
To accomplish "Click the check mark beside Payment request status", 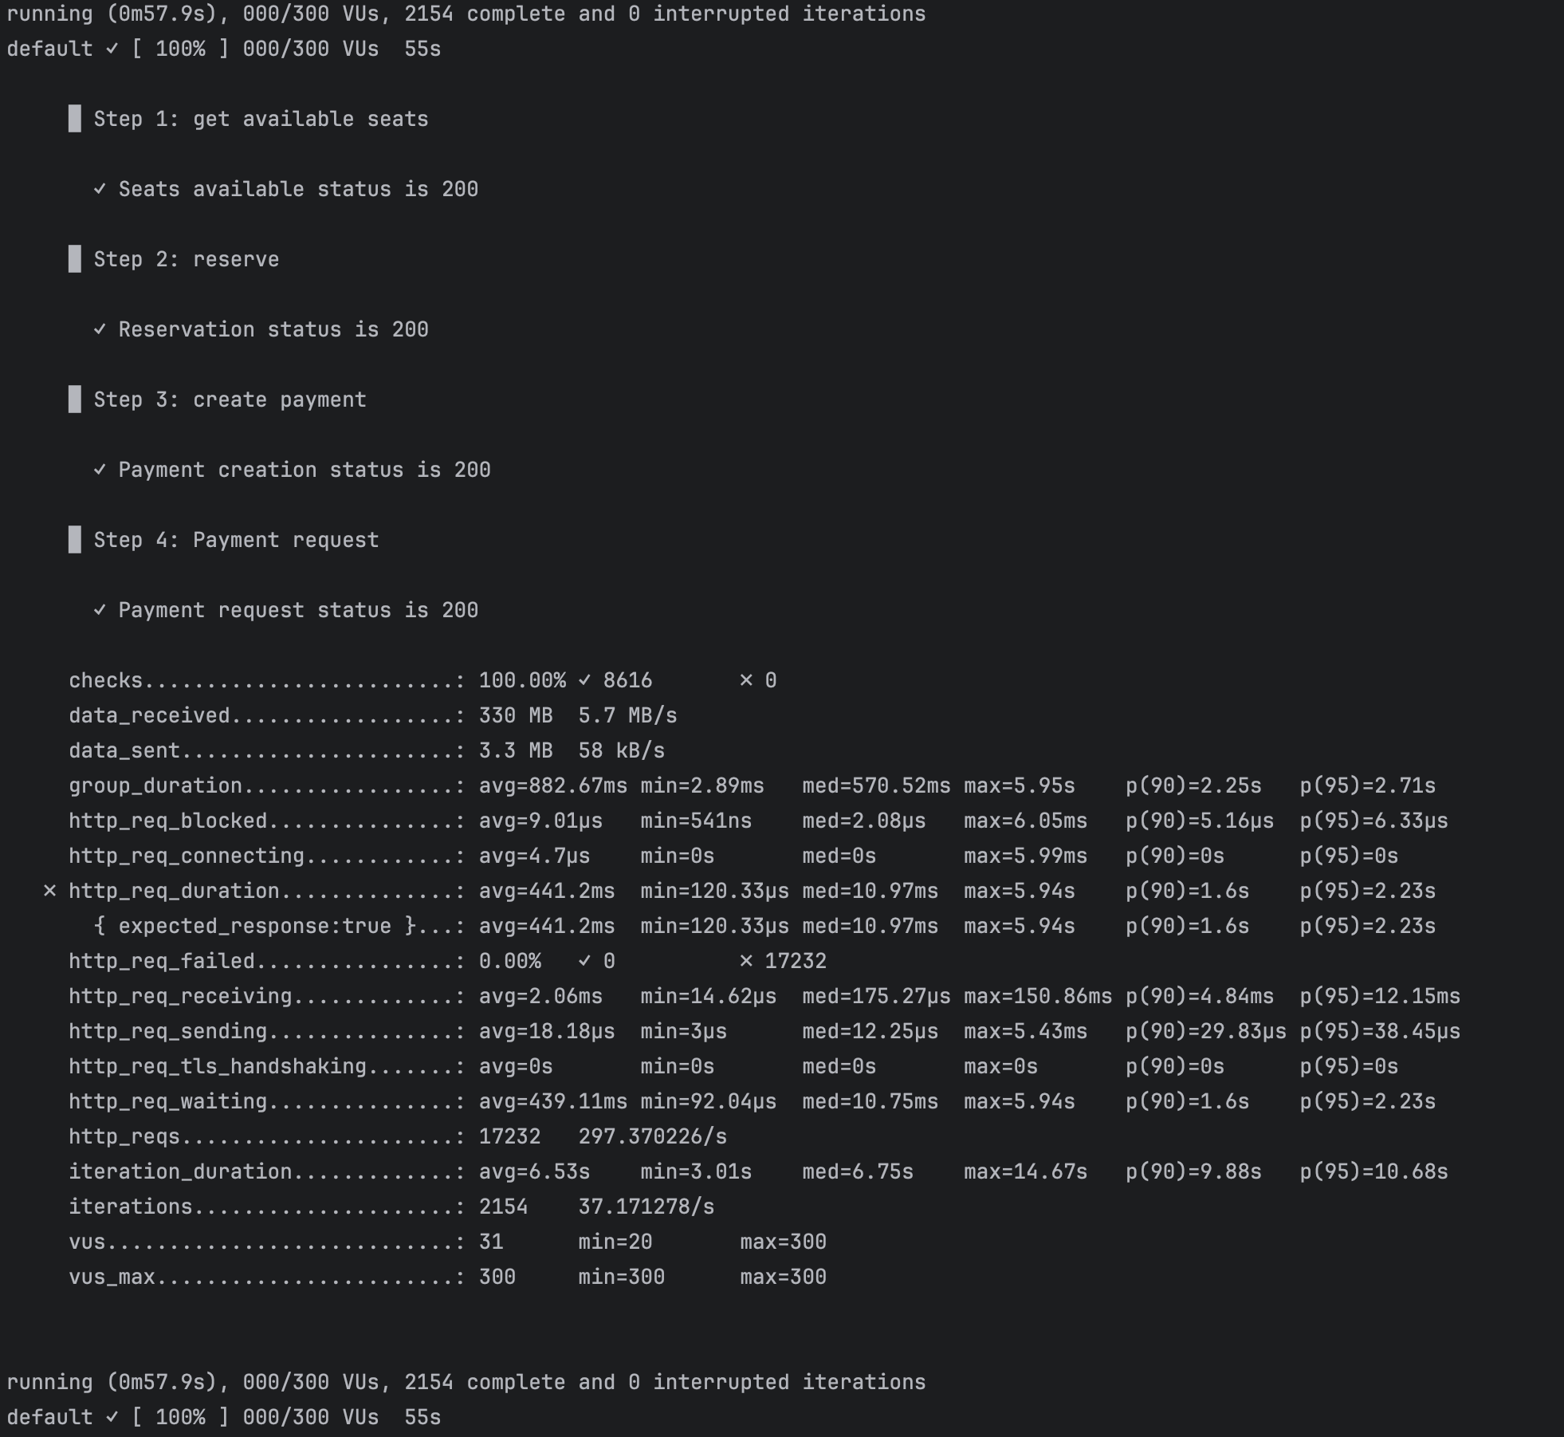I will pyautogui.click(x=100, y=610).
